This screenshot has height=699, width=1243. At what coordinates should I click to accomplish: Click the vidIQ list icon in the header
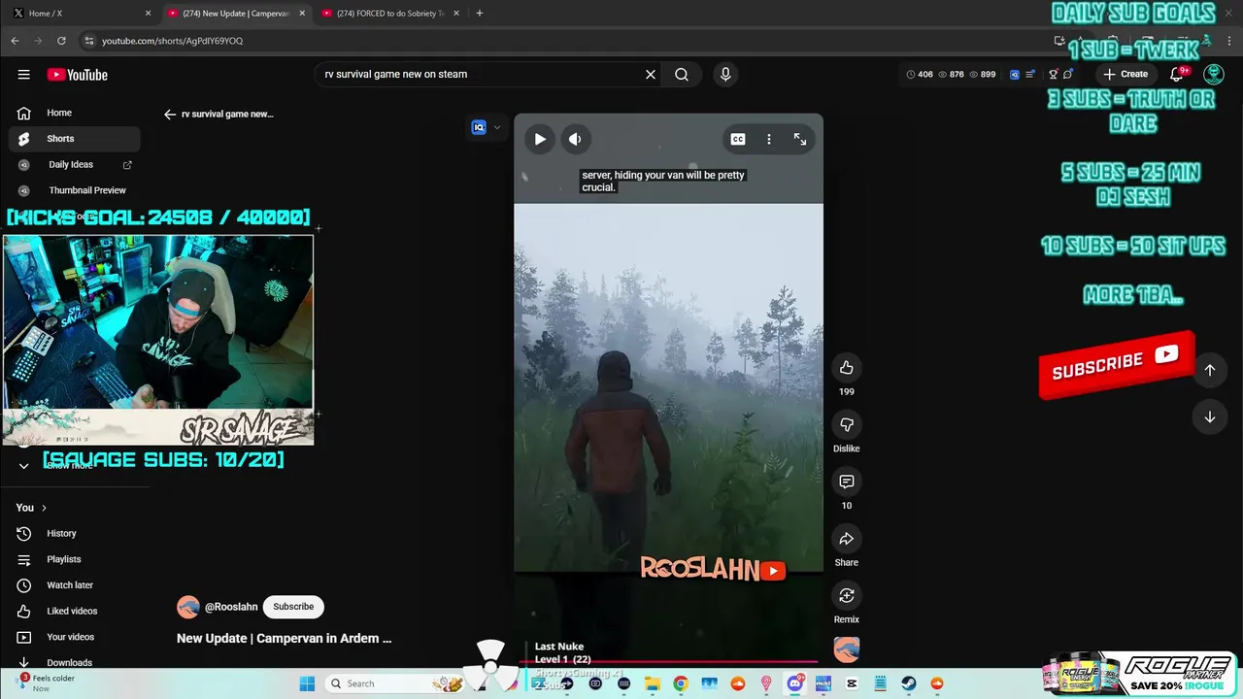pos(1030,74)
